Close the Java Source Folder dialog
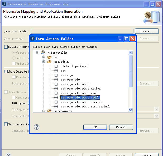The width and height of the screenshot is (163, 156). coord(133,39)
